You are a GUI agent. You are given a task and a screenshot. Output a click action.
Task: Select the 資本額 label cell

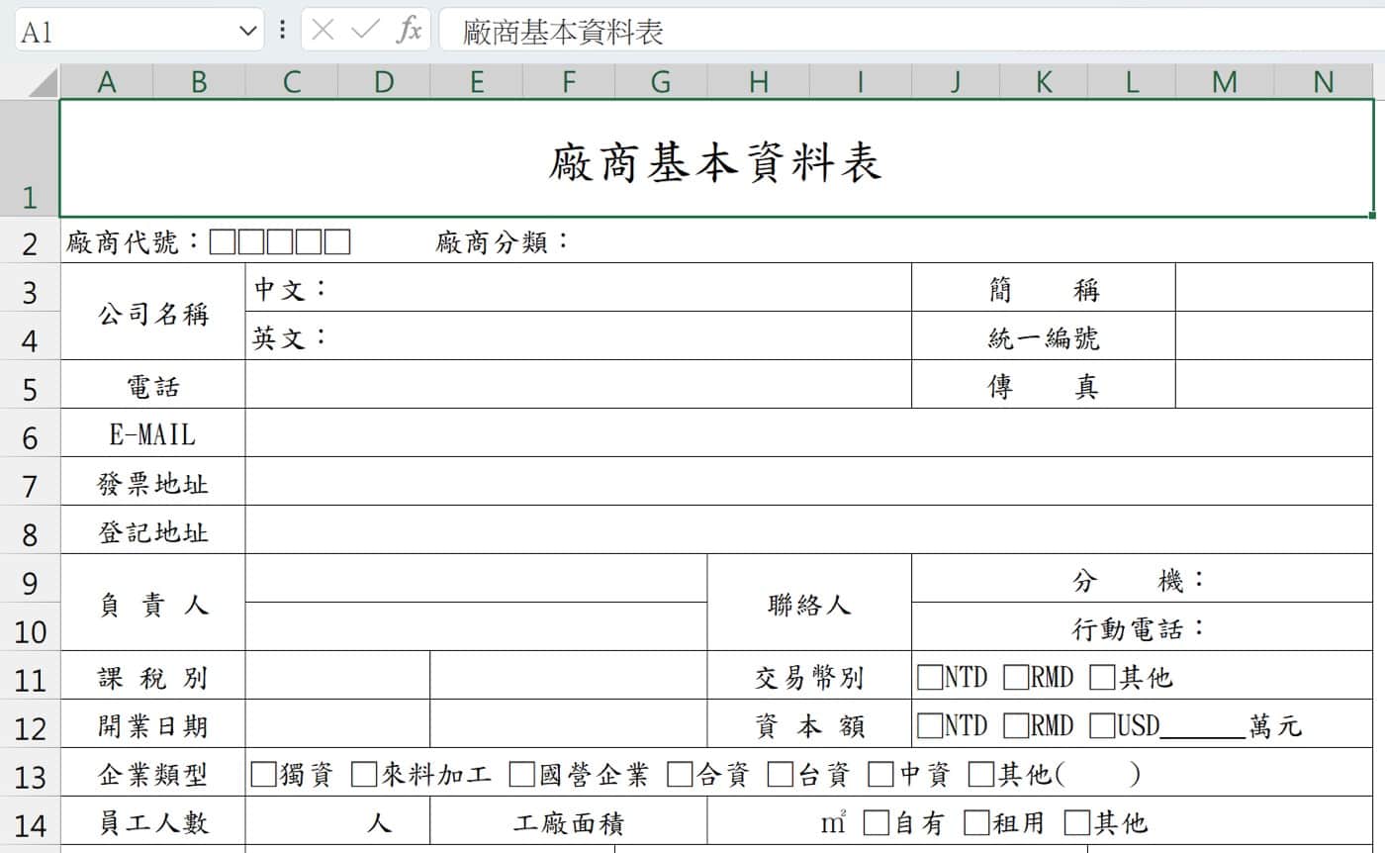coord(810,724)
